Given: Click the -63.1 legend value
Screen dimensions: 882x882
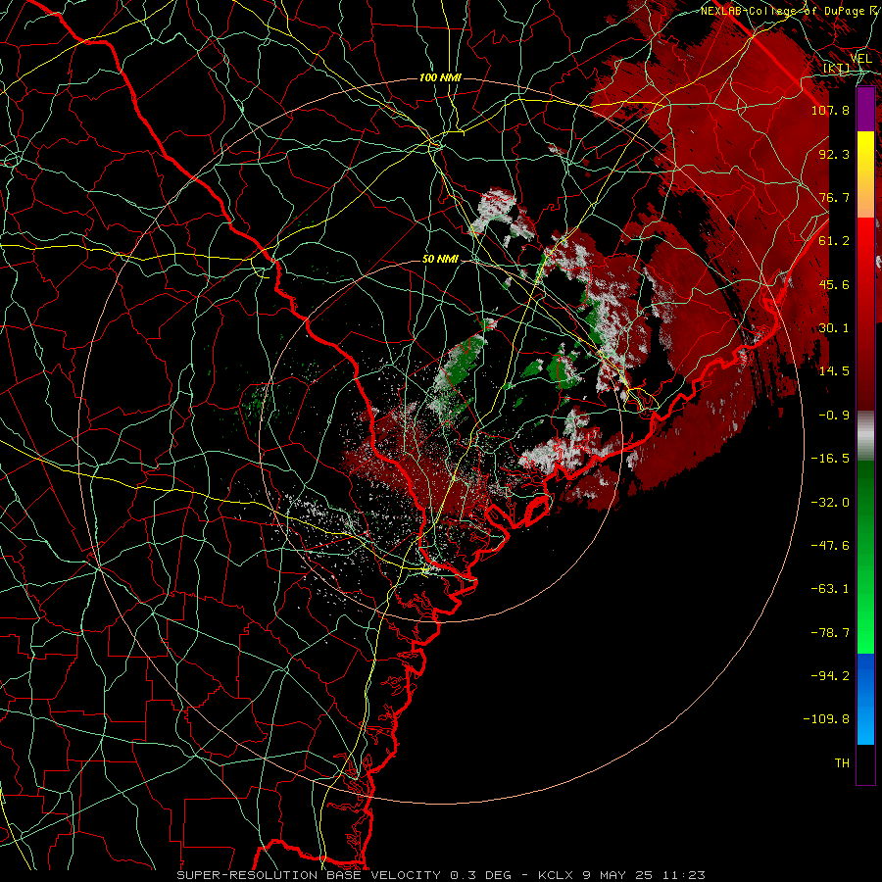Looking at the screenshot, I should pos(830,589).
